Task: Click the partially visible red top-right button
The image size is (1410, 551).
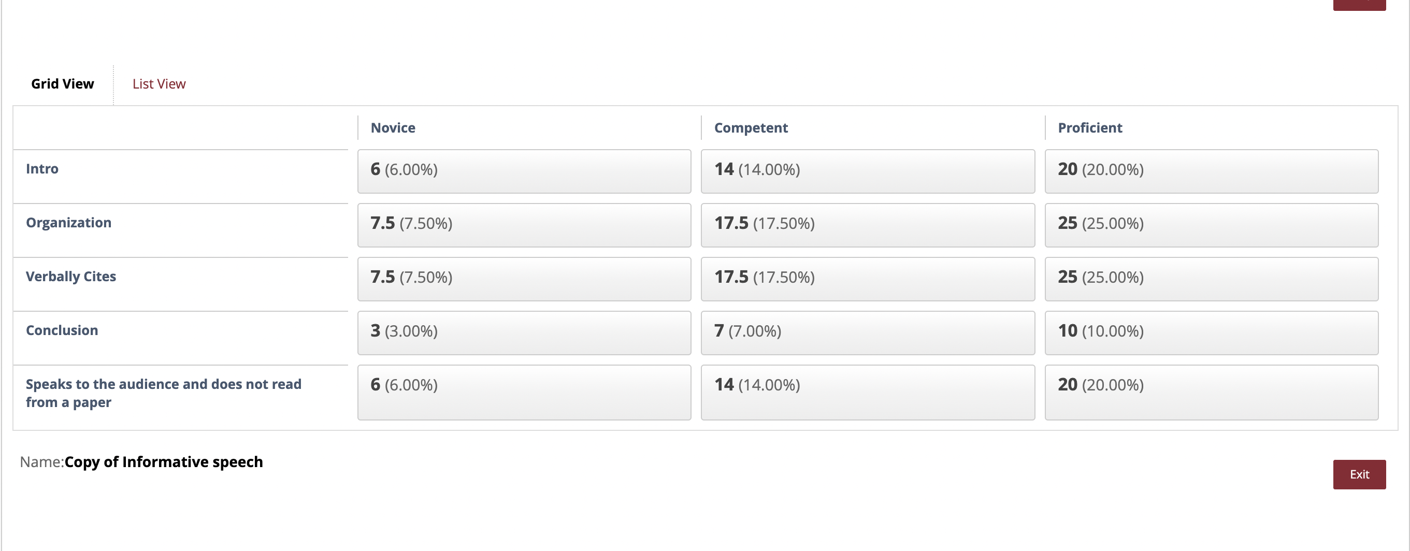Action: 1359,5
